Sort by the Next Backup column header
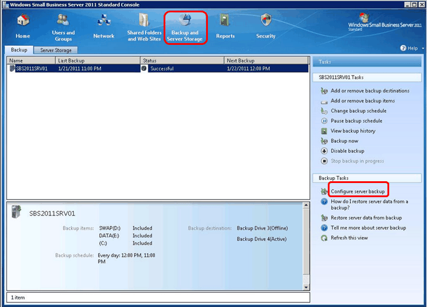427x307 pixels. 266,60
